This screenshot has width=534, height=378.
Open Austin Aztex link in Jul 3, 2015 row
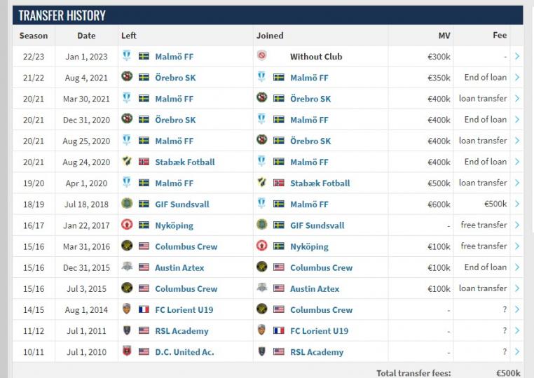coord(315,288)
